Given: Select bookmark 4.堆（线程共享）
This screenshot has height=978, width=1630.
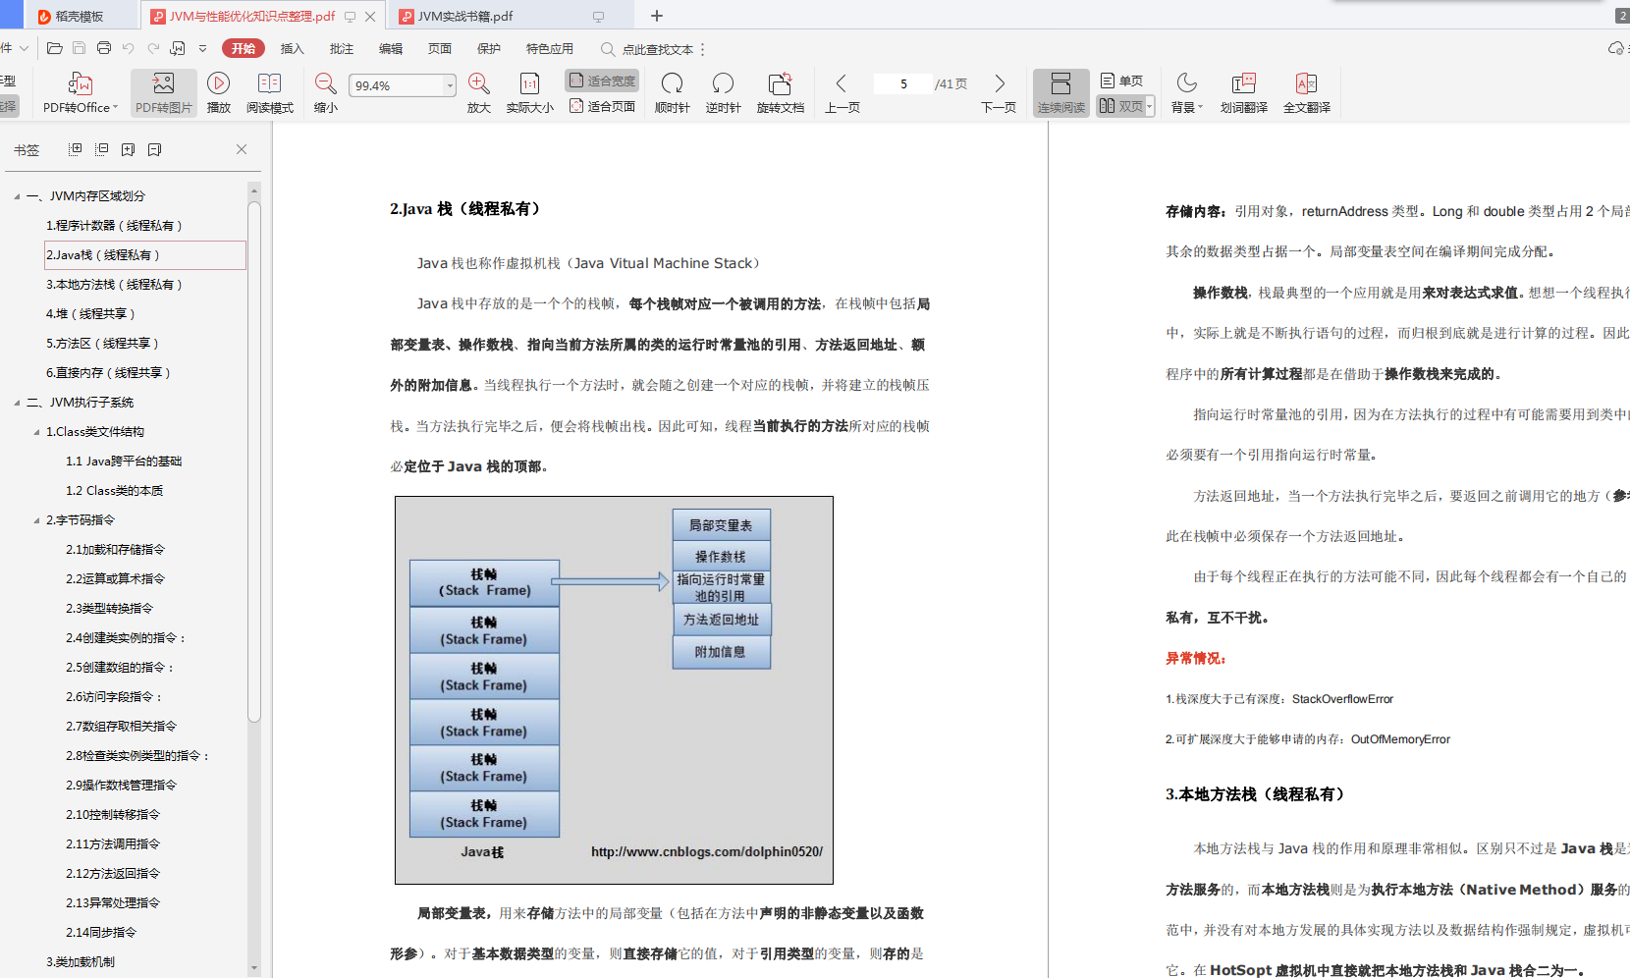Looking at the screenshot, I should click(x=90, y=314).
